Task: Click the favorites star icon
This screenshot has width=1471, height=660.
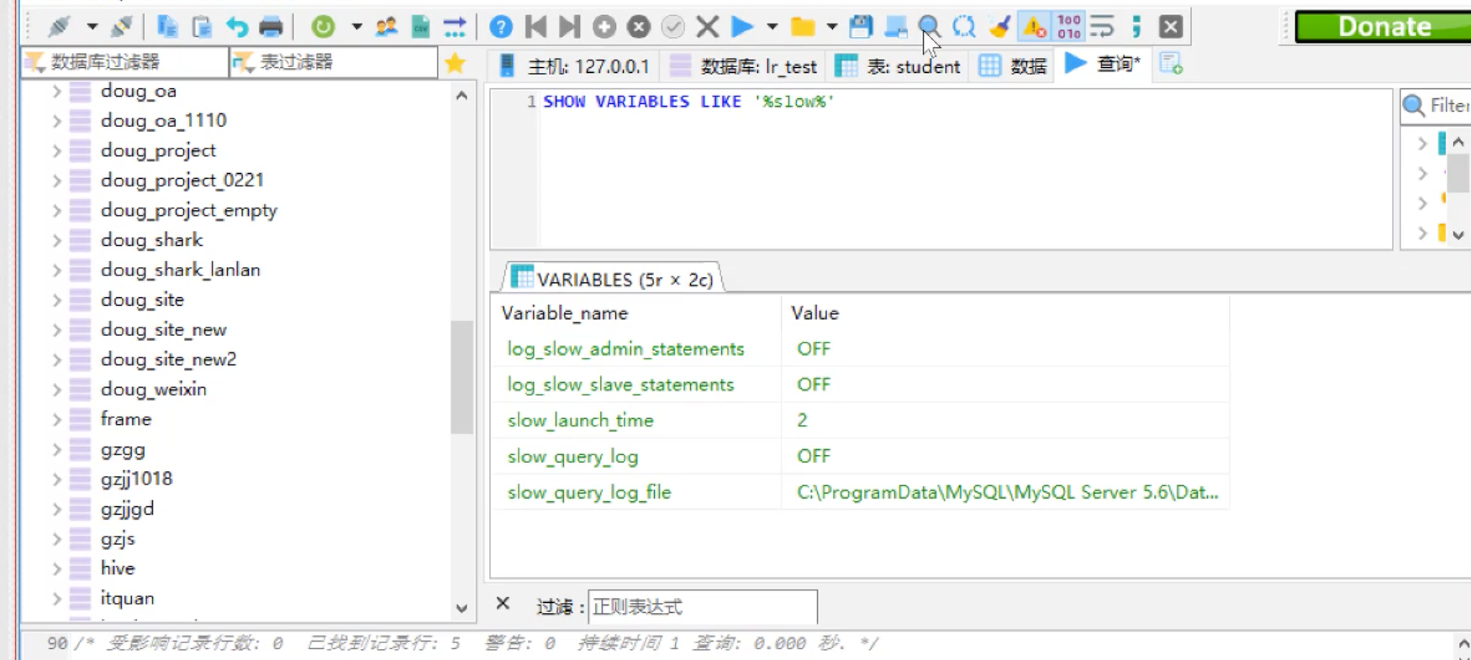Action: tap(455, 63)
